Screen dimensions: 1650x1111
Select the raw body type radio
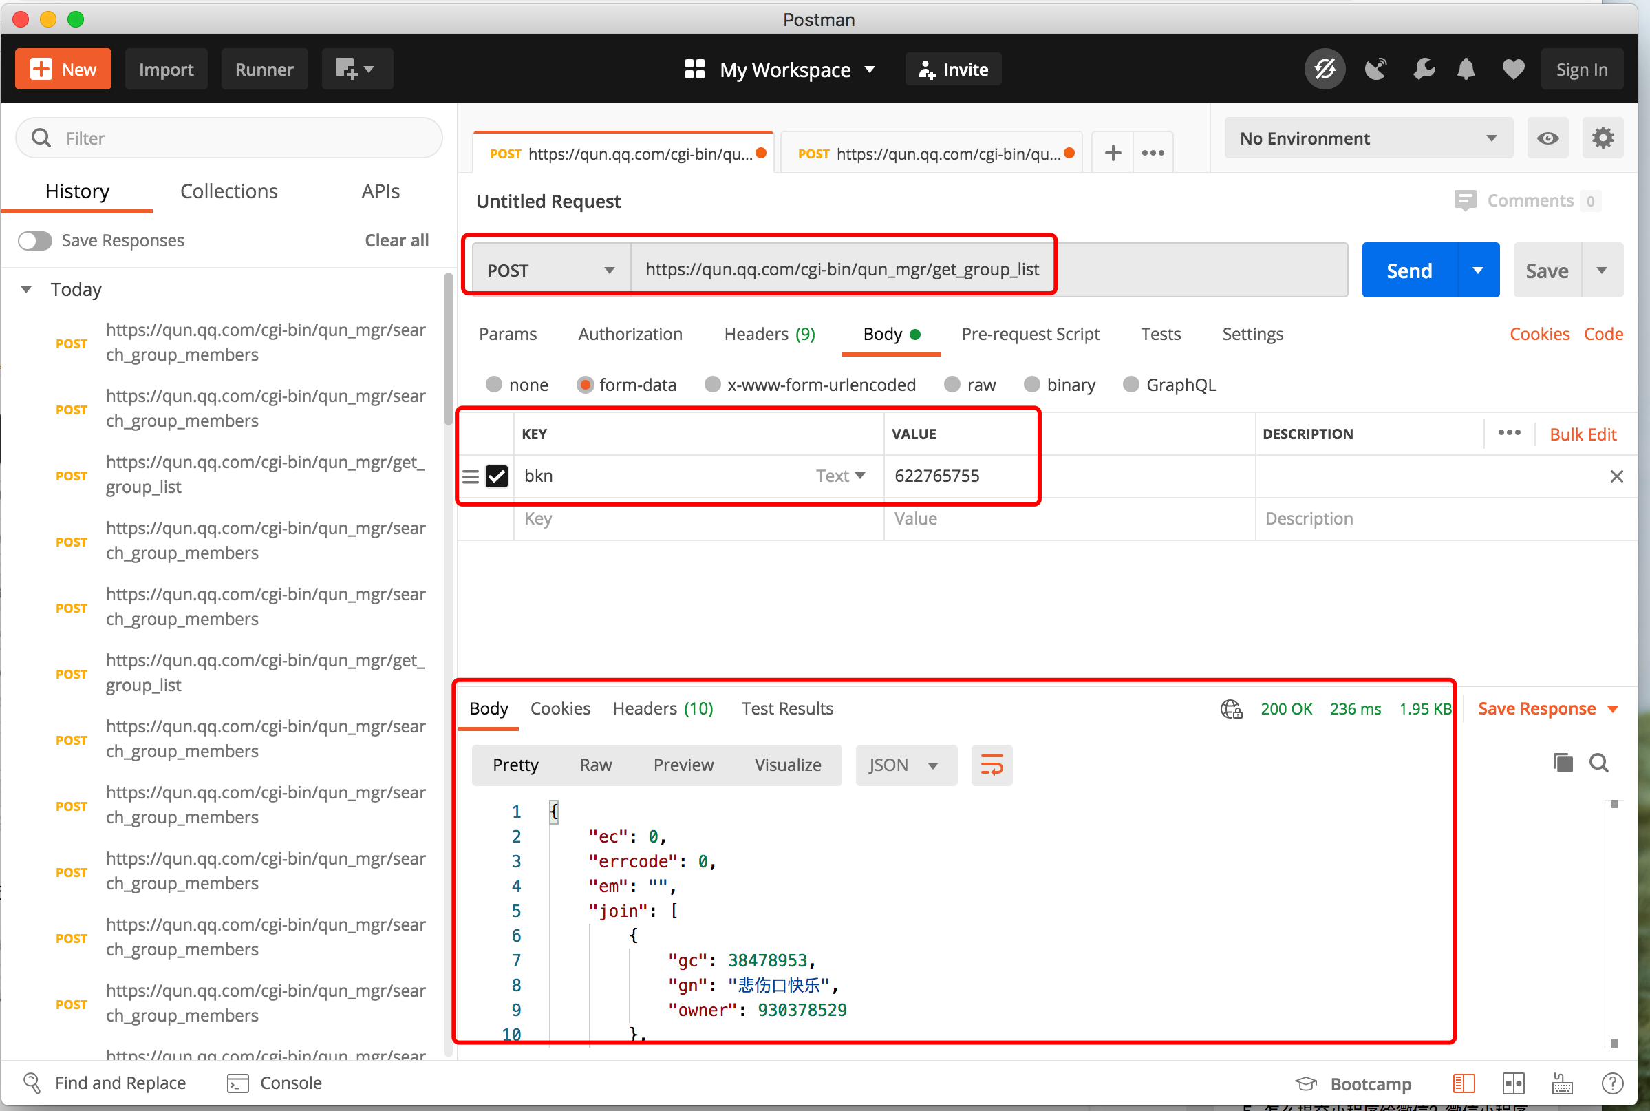(952, 385)
